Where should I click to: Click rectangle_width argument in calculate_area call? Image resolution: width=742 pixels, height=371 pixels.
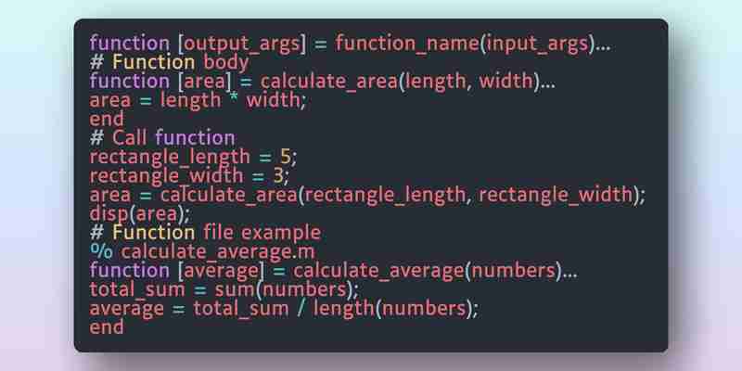(x=555, y=195)
